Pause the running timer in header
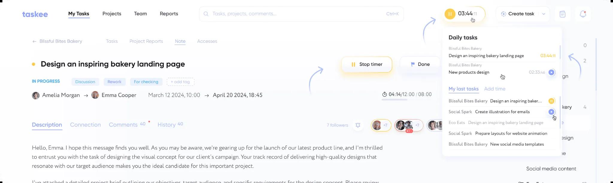 pos(450,14)
